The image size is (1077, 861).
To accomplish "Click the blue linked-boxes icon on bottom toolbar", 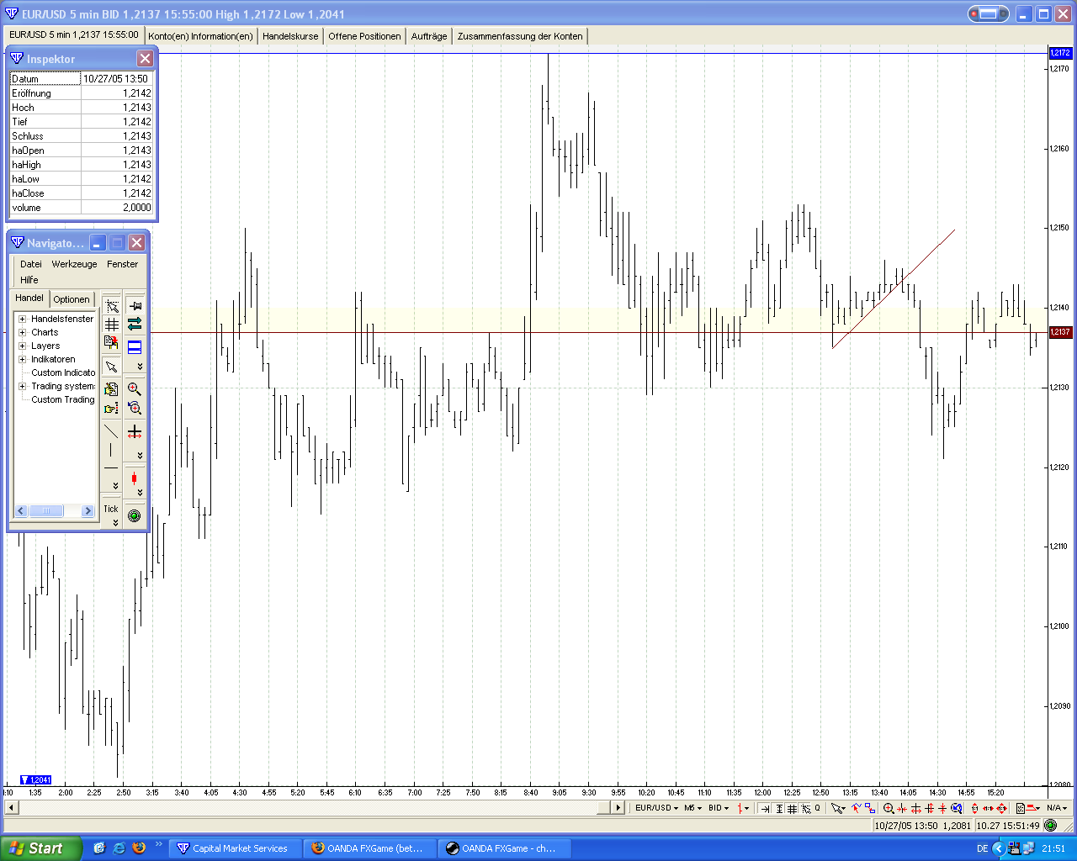I will (x=870, y=808).
